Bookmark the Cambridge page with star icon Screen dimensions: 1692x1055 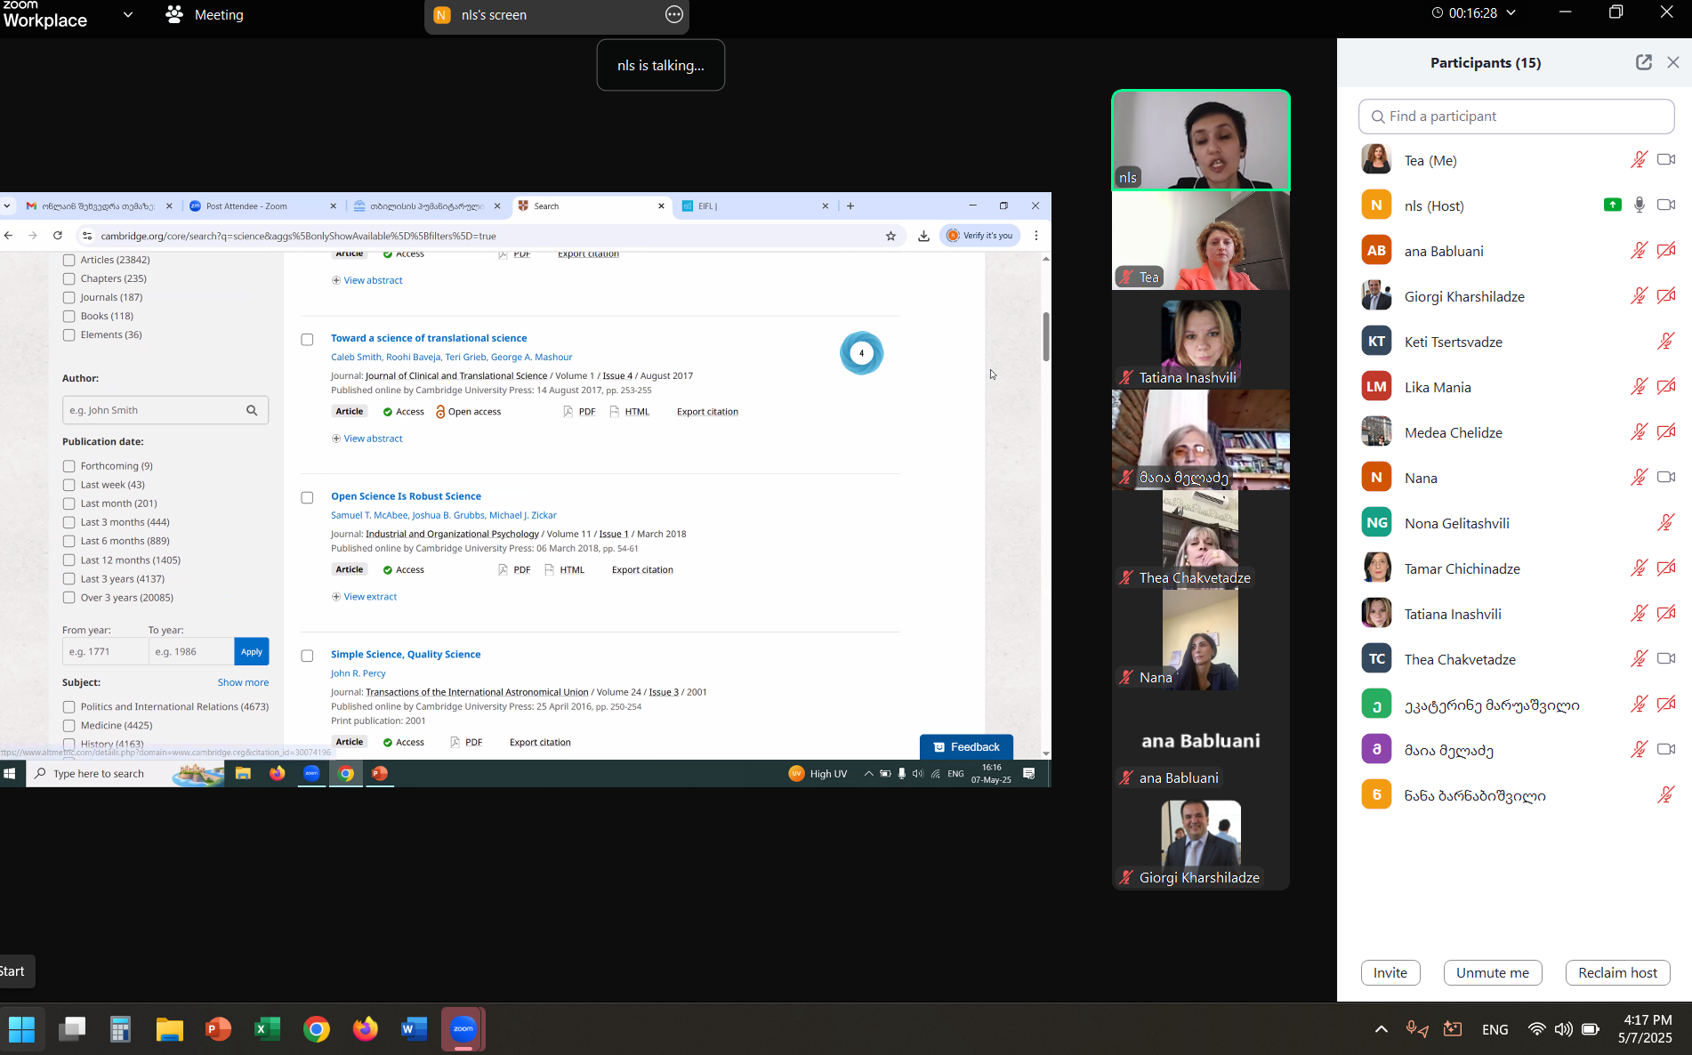[x=890, y=236]
